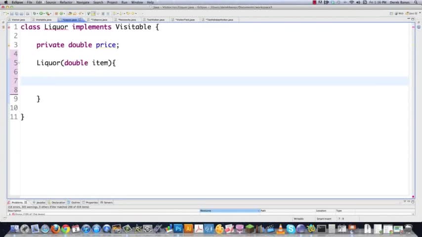Click the Print toolbar icon
Viewport: 422px width, 237px height.
pos(27,13)
